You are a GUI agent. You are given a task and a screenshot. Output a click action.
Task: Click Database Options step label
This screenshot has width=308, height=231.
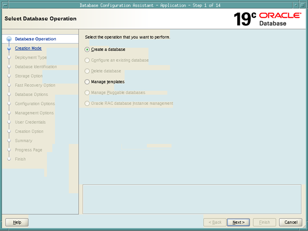tap(31, 94)
